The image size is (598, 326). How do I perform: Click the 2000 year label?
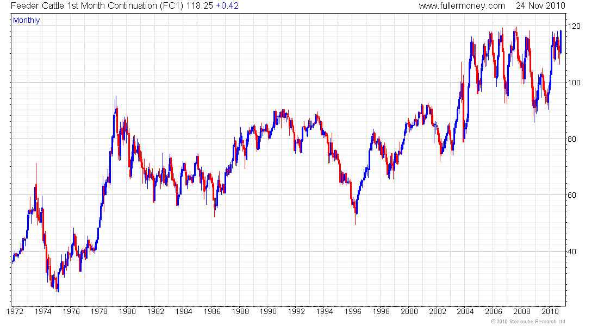coord(409,311)
